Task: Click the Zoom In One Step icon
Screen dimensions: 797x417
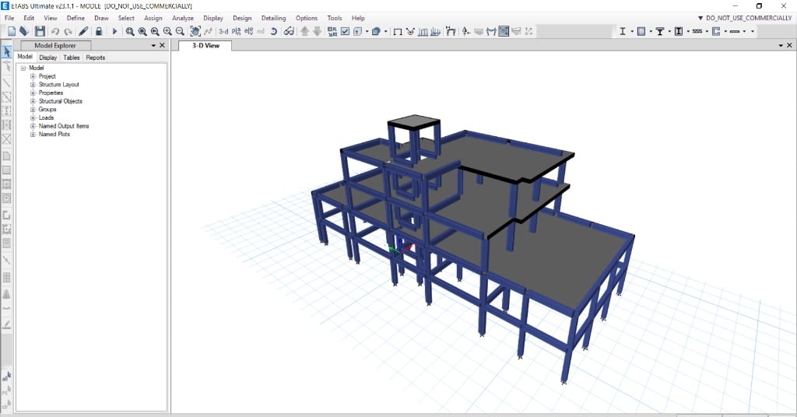Action: point(167,31)
